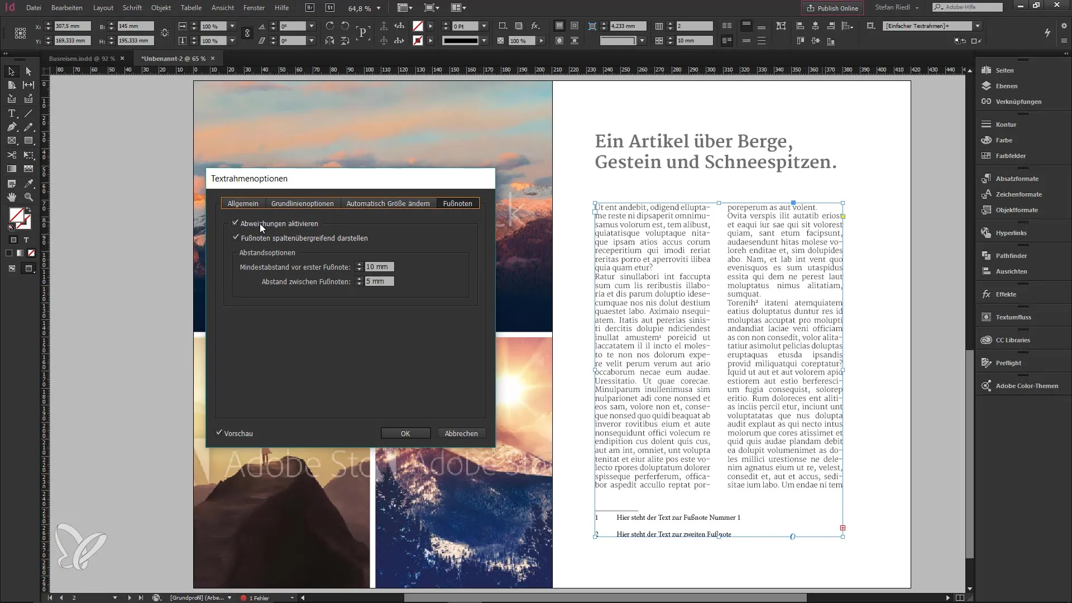Viewport: 1072px width, 603px height.
Task: Select the Type tool
Action: coord(11,113)
